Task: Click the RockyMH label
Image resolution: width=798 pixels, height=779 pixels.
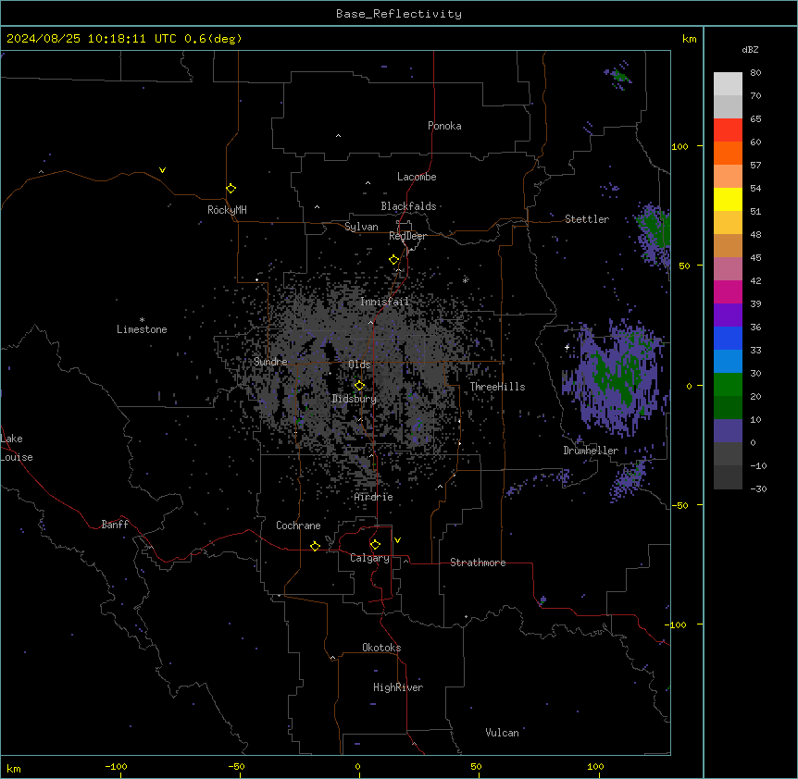Action: (227, 209)
